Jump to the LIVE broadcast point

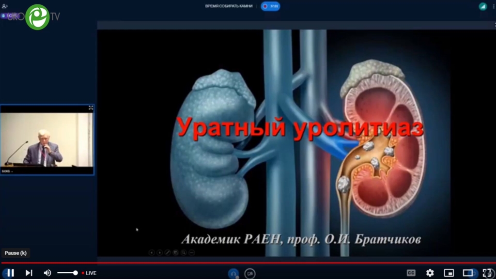(89, 273)
